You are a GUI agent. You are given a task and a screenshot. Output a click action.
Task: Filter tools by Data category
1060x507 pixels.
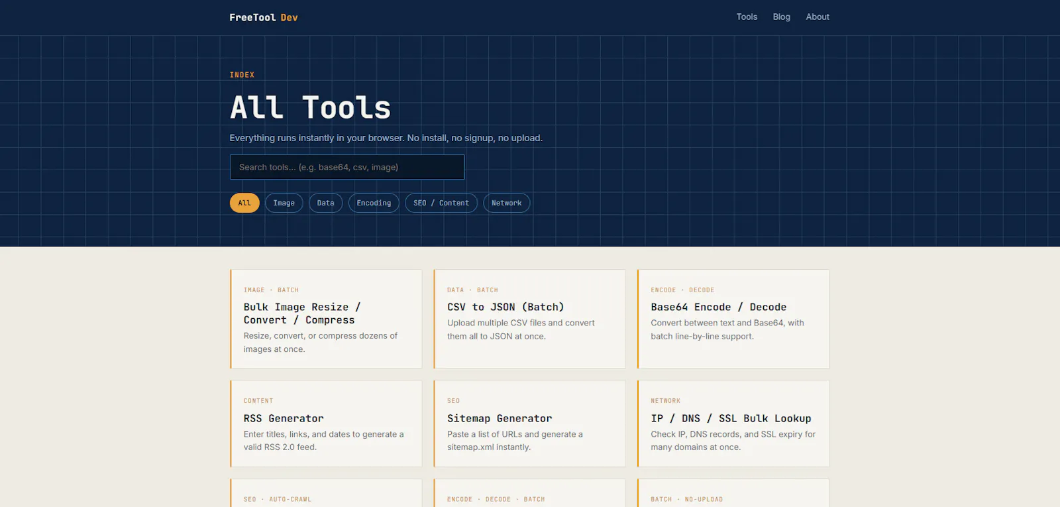(x=325, y=203)
